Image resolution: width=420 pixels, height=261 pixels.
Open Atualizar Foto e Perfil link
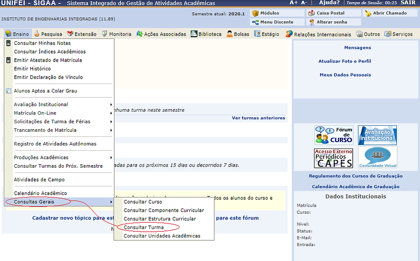click(345, 61)
